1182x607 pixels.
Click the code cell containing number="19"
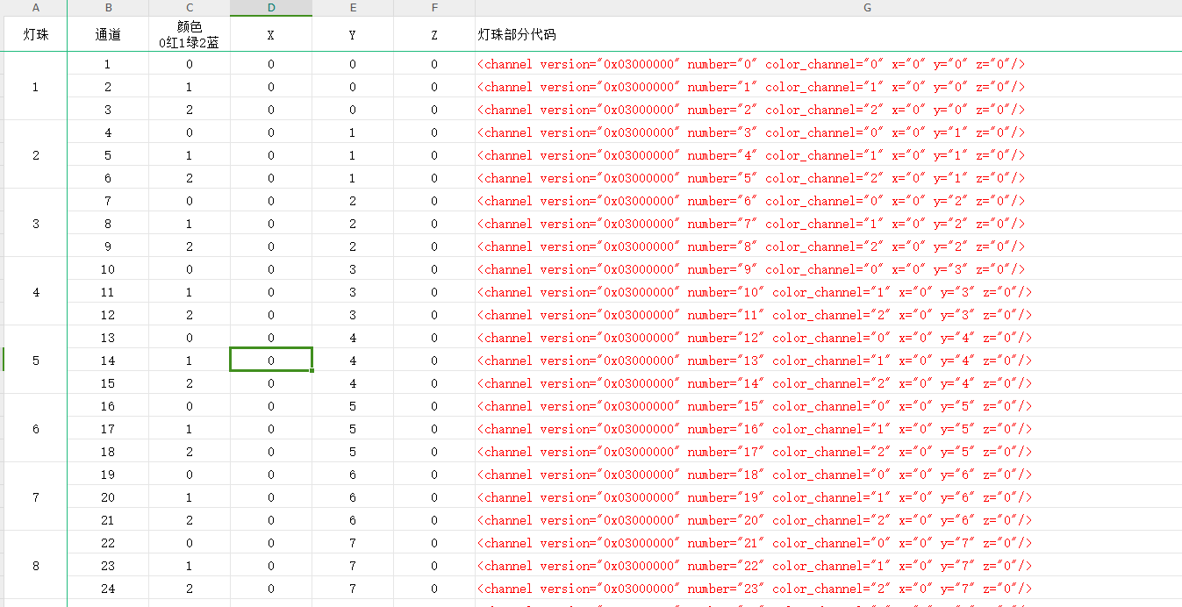coord(828,497)
